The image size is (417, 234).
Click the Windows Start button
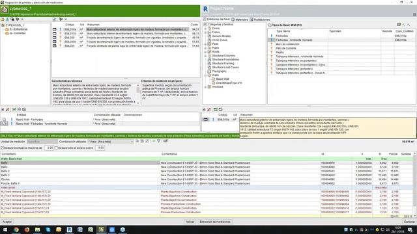tap(5, 229)
